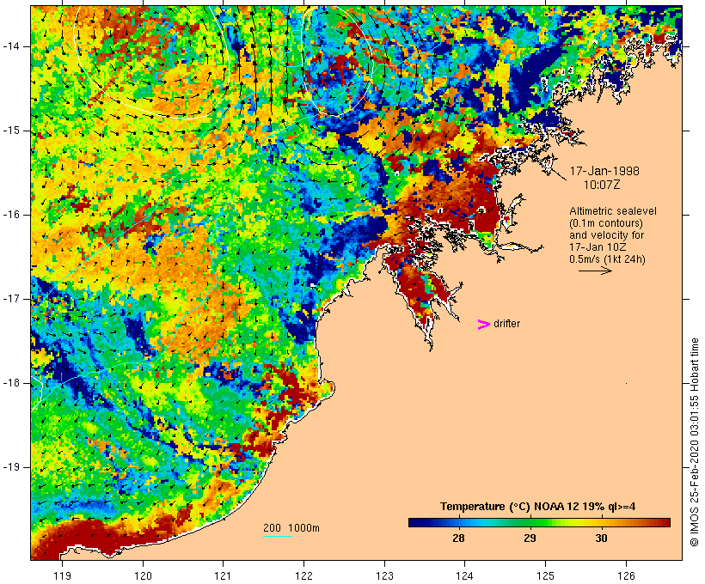Click the longitude axis label '119'

click(62, 575)
